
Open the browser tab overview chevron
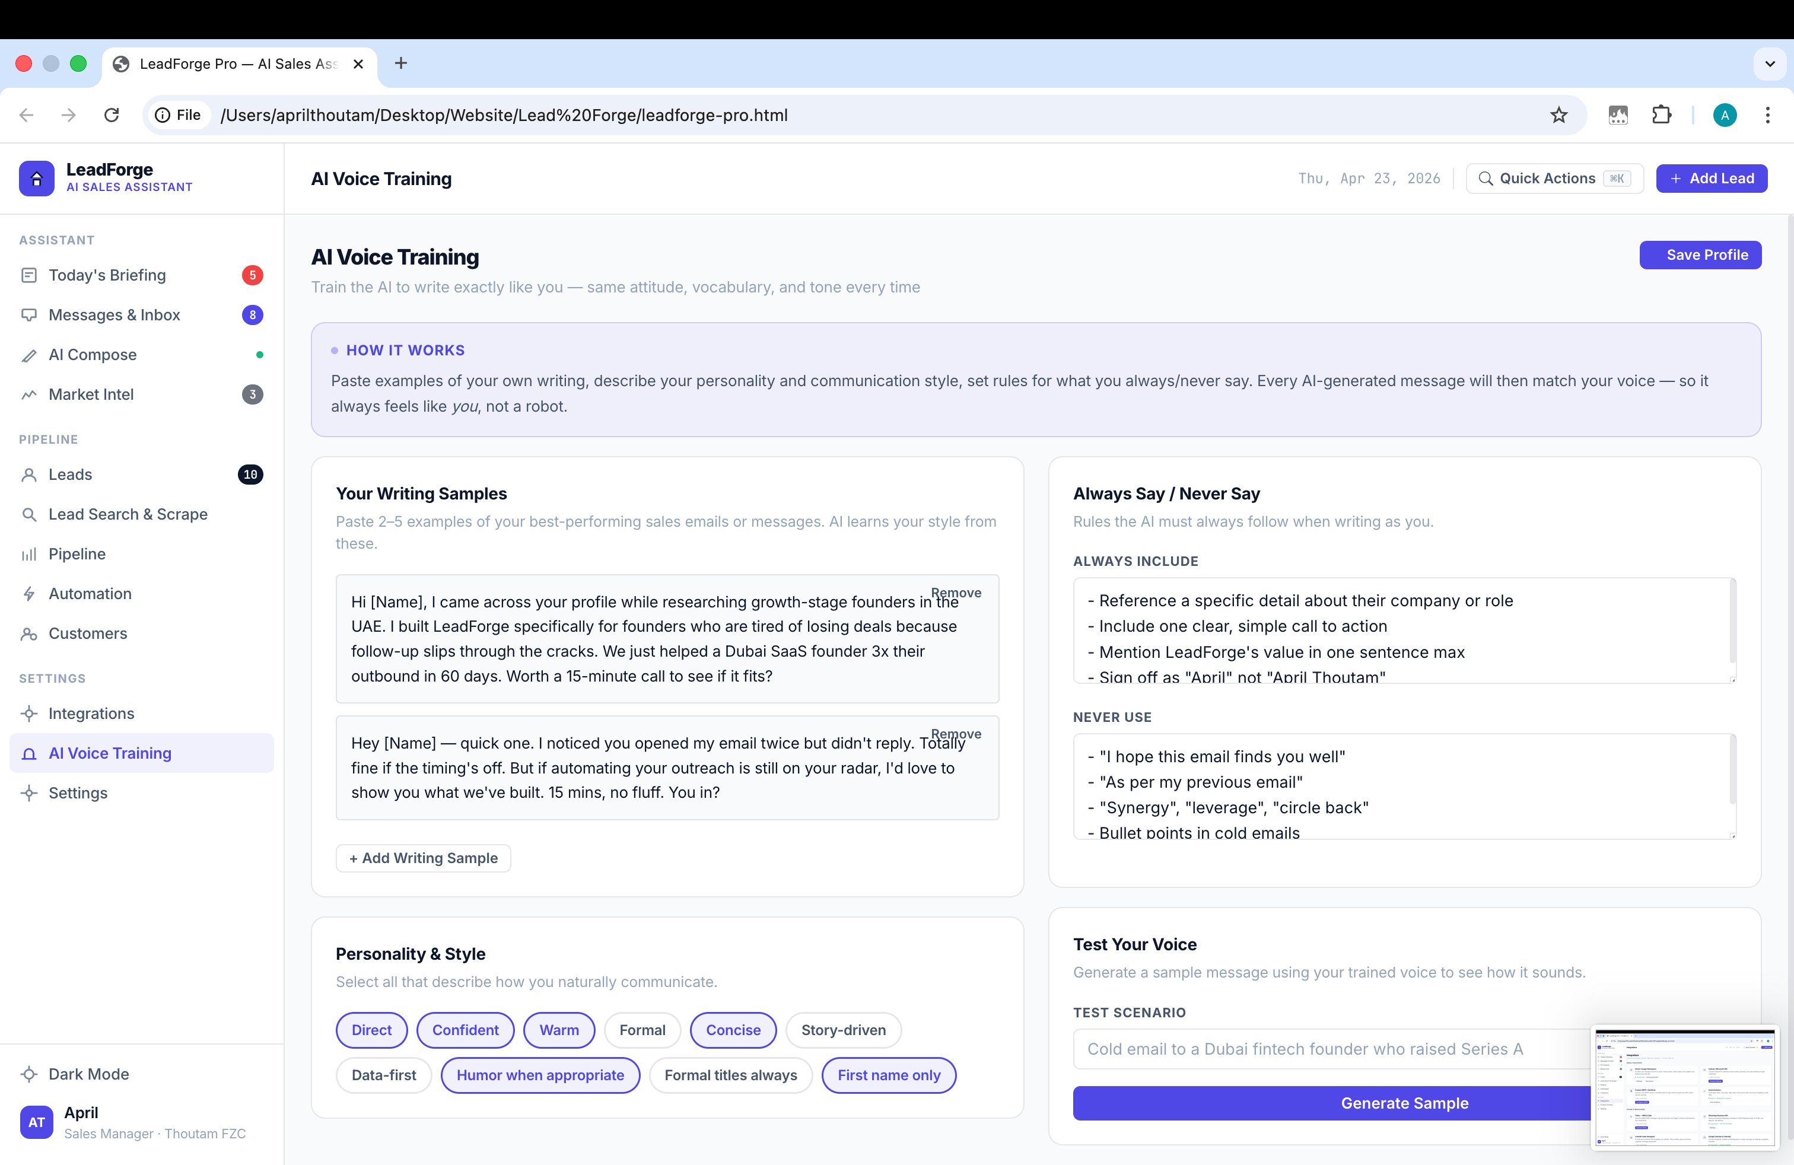coord(1768,63)
